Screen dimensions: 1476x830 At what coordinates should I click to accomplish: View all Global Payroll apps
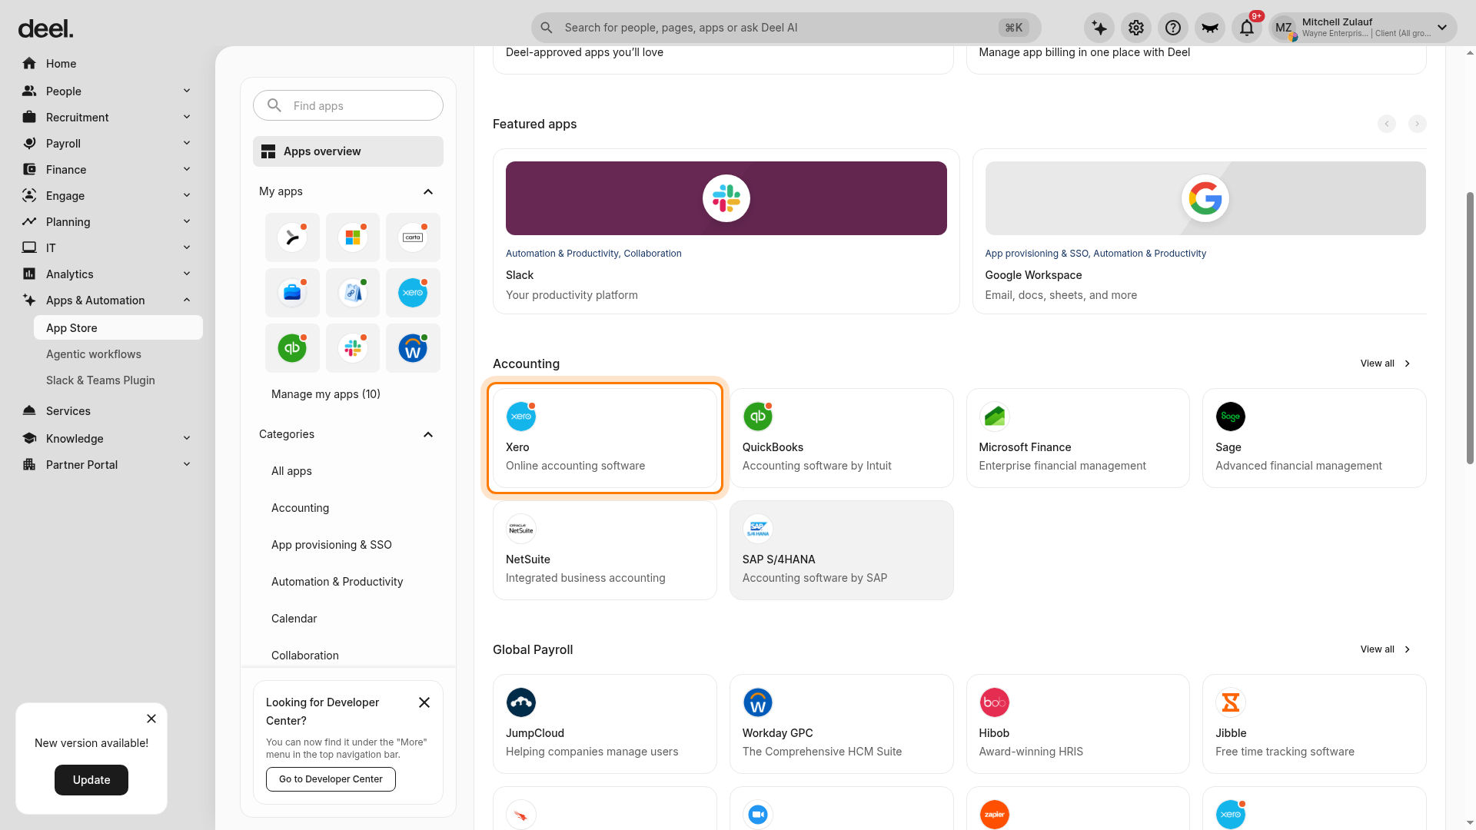[1385, 649]
